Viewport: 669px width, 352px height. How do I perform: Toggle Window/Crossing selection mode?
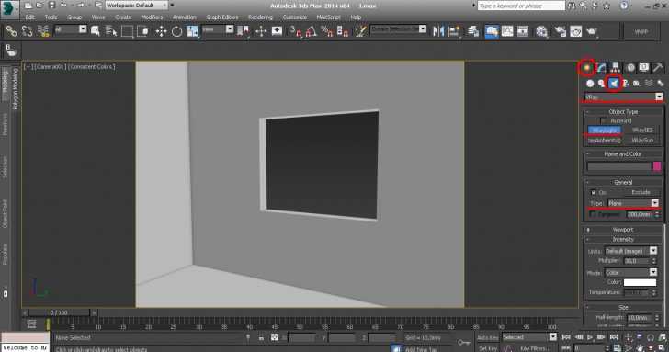click(x=143, y=31)
